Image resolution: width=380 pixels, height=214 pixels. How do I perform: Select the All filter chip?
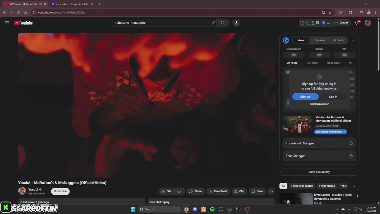[x=283, y=186]
